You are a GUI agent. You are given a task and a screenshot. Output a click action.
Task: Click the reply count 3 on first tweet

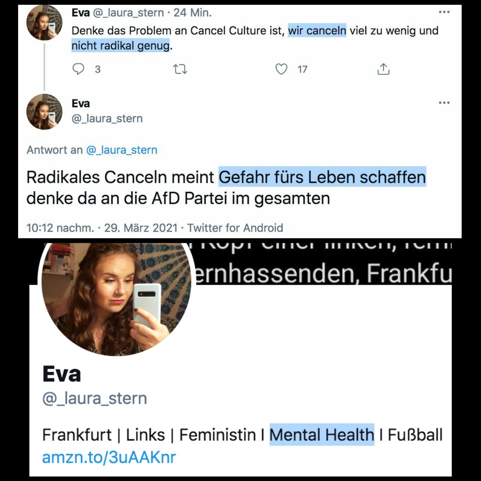pyautogui.click(x=98, y=70)
